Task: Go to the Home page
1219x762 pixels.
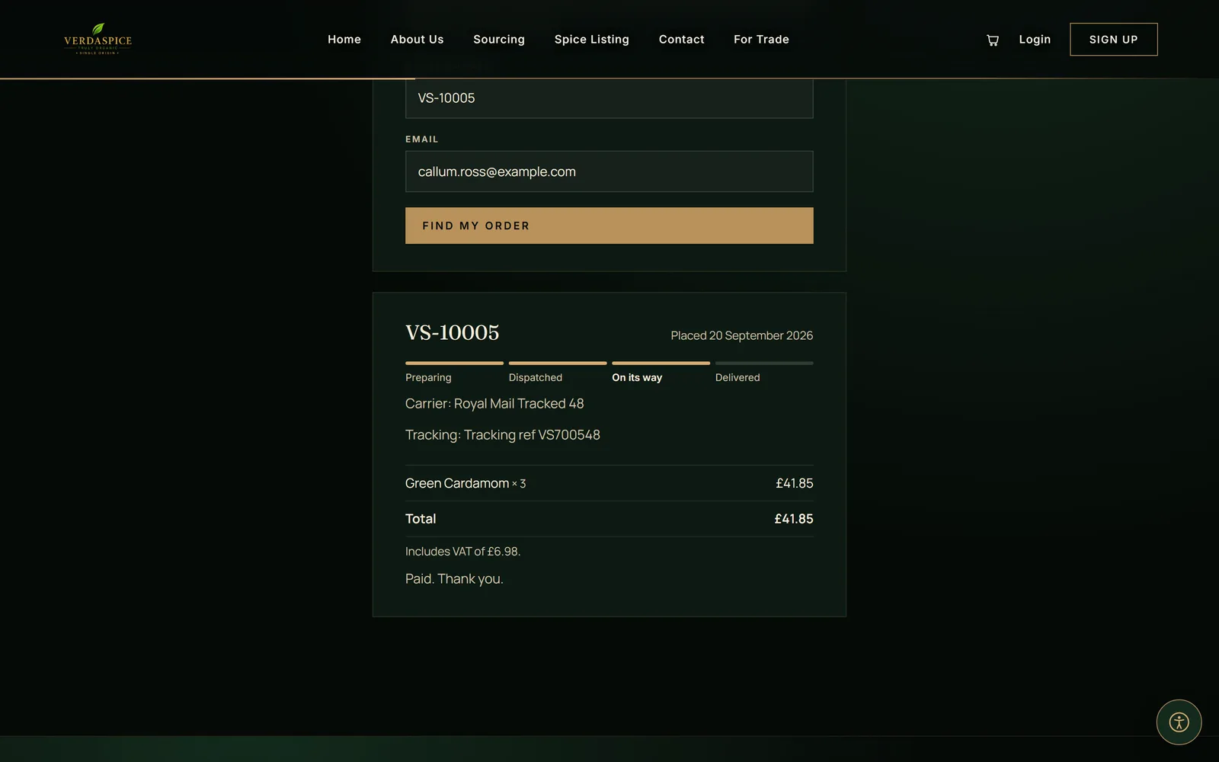Action: [x=344, y=40]
